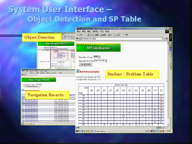Open the Search pane in IE toolbar
This screenshot has height=144, width=192.
pyautogui.click(x=97, y=35)
